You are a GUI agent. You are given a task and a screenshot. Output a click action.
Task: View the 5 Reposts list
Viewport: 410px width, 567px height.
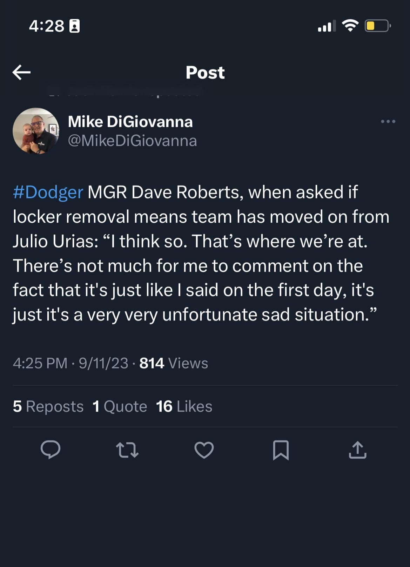(48, 406)
